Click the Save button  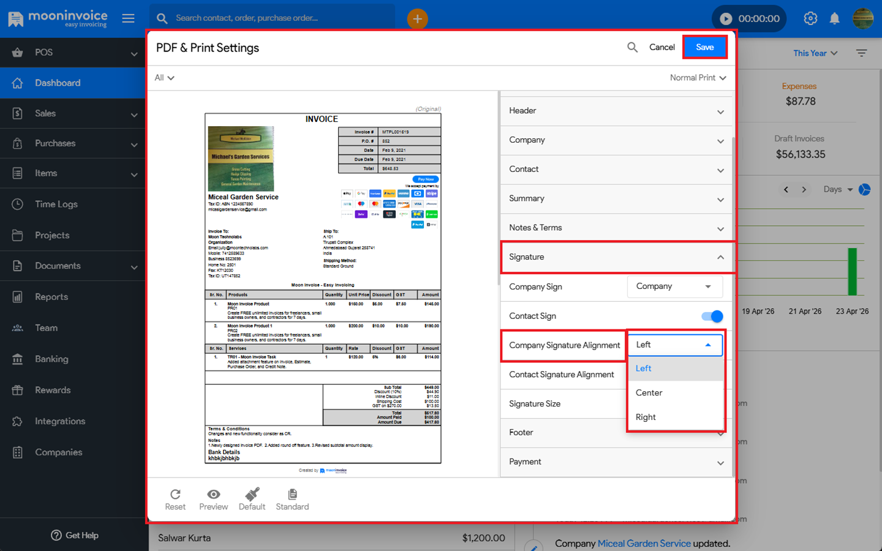point(704,47)
